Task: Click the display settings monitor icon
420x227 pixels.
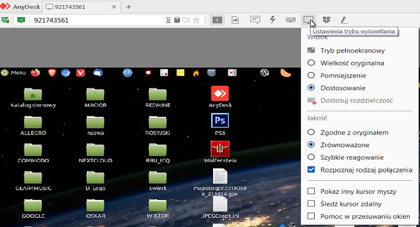Action: pyautogui.click(x=308, y=20)
